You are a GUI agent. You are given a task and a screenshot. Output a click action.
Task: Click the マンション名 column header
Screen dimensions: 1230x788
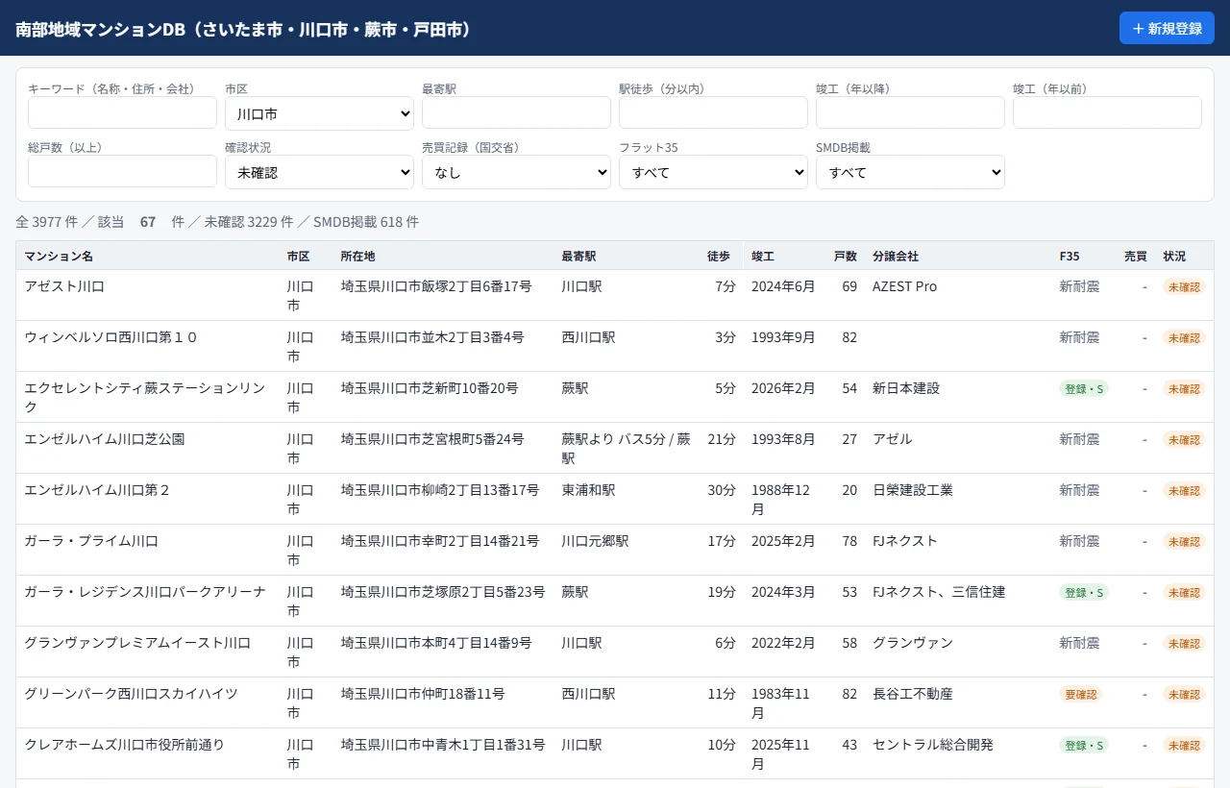(x=59, y=257)
